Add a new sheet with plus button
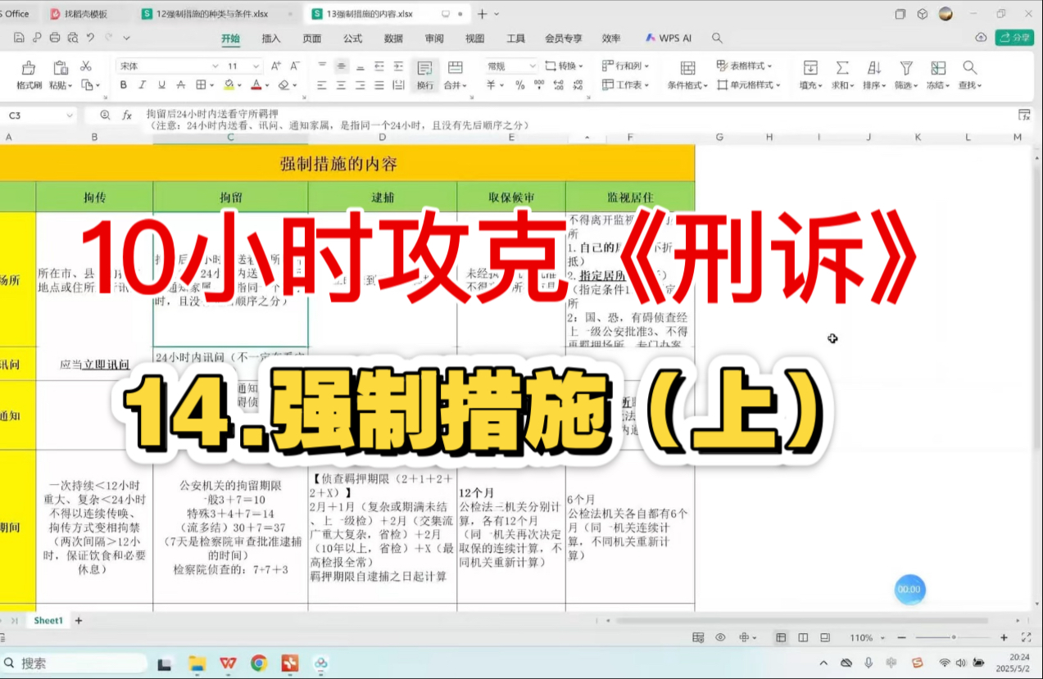Image resolution: width=1043 pixels, height=679 pixels. click(x=79, y=621)
